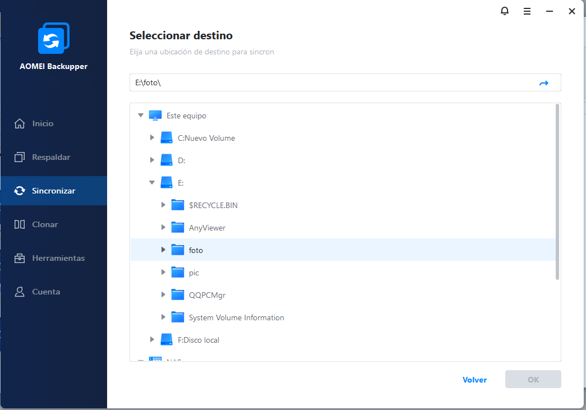The width and height of the screenshot is (586, 410).
Task: Expand the QQPCMgr folder
Action: click(163, 294)
